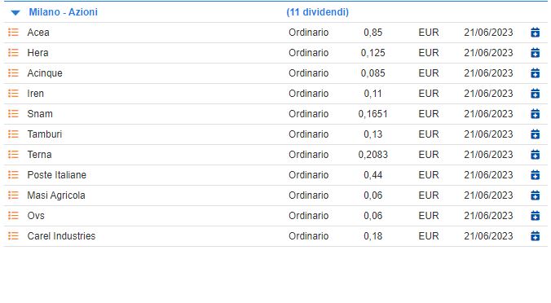Click the 21/06/2023 date for Masi Agricola
The width and height of the screenshot is (551, 303).
coord(488,195)
